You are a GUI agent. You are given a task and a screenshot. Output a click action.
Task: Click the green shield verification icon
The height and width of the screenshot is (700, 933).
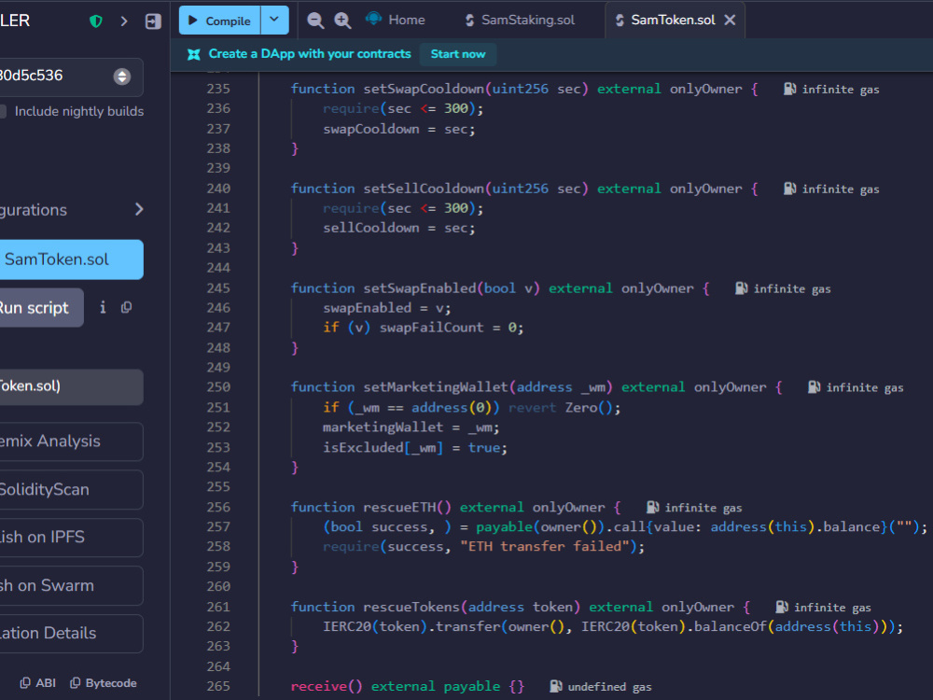pyautogui.click(x=96, y=21)
